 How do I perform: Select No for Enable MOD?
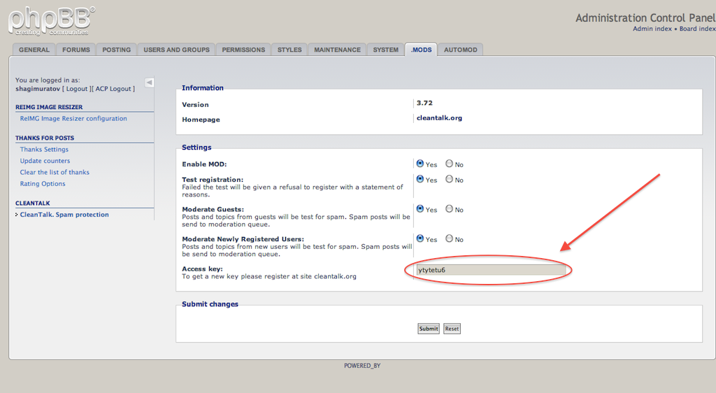(450, 164)
